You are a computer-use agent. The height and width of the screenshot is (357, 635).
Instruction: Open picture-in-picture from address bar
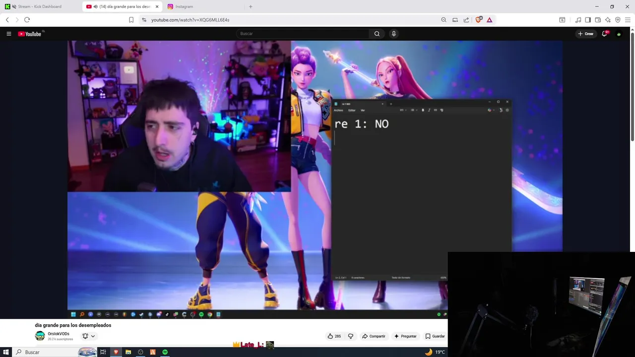[455, 20]
